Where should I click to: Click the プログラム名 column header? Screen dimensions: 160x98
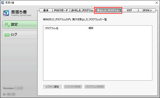65,28
